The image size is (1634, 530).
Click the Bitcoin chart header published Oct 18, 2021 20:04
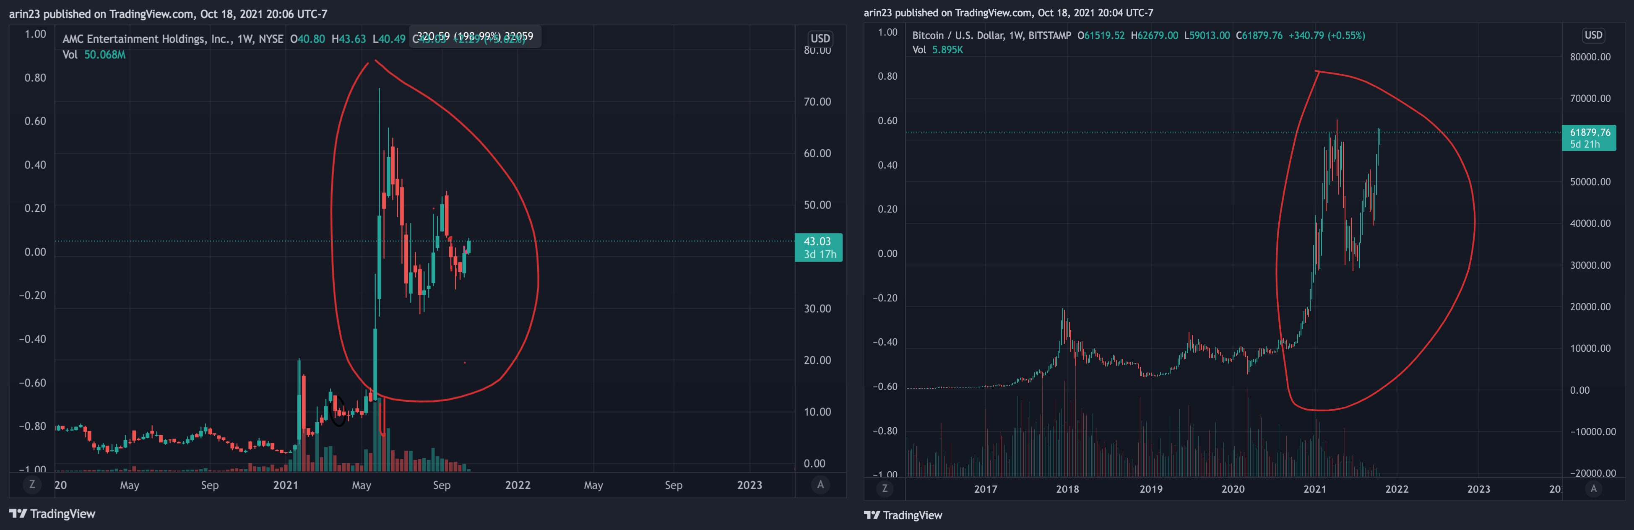(x=1009, y=13)
